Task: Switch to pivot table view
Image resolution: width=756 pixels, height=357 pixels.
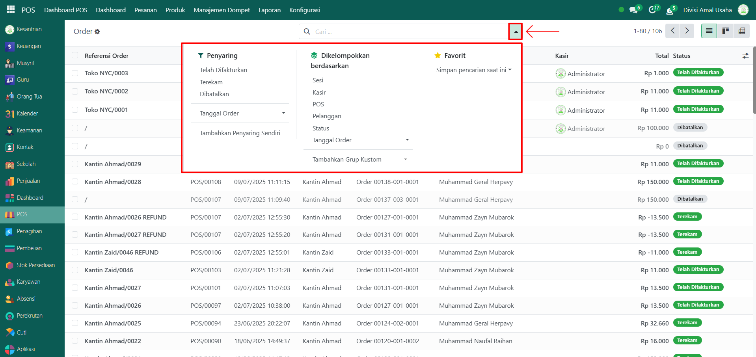Action: (741, 31)
